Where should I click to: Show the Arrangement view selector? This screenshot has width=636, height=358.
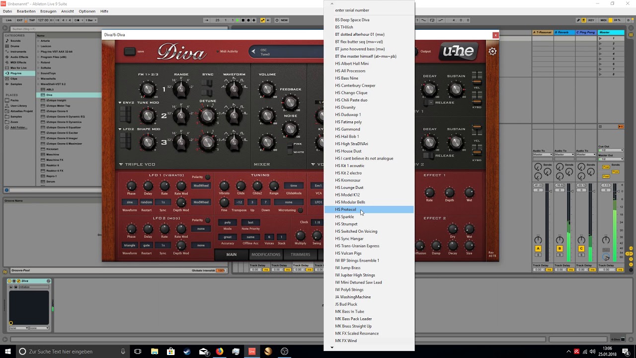click(x=631, y=28)
